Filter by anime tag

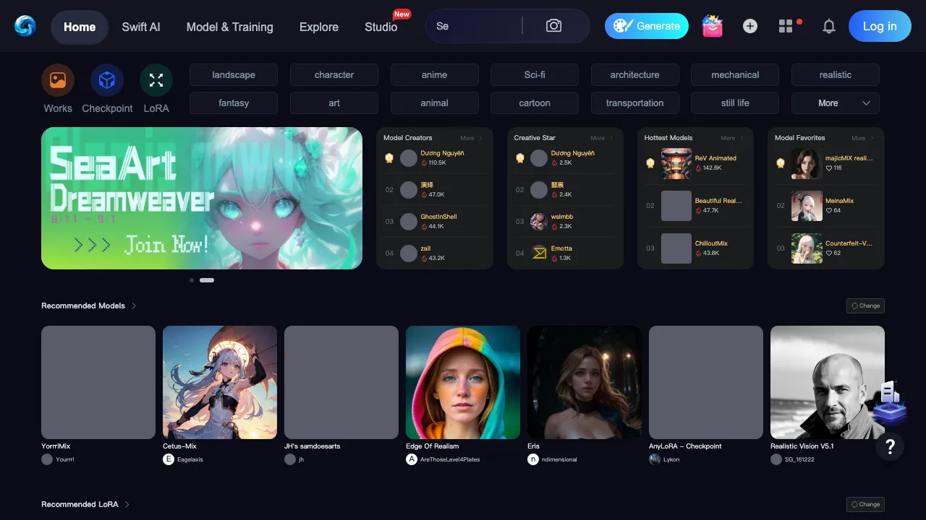435,75
